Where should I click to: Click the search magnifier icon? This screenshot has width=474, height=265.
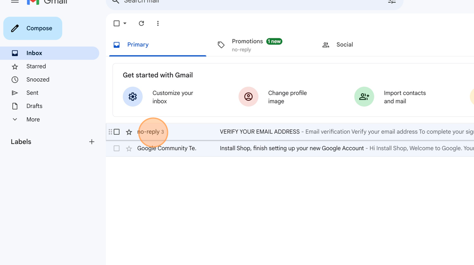tap(116, 2)
